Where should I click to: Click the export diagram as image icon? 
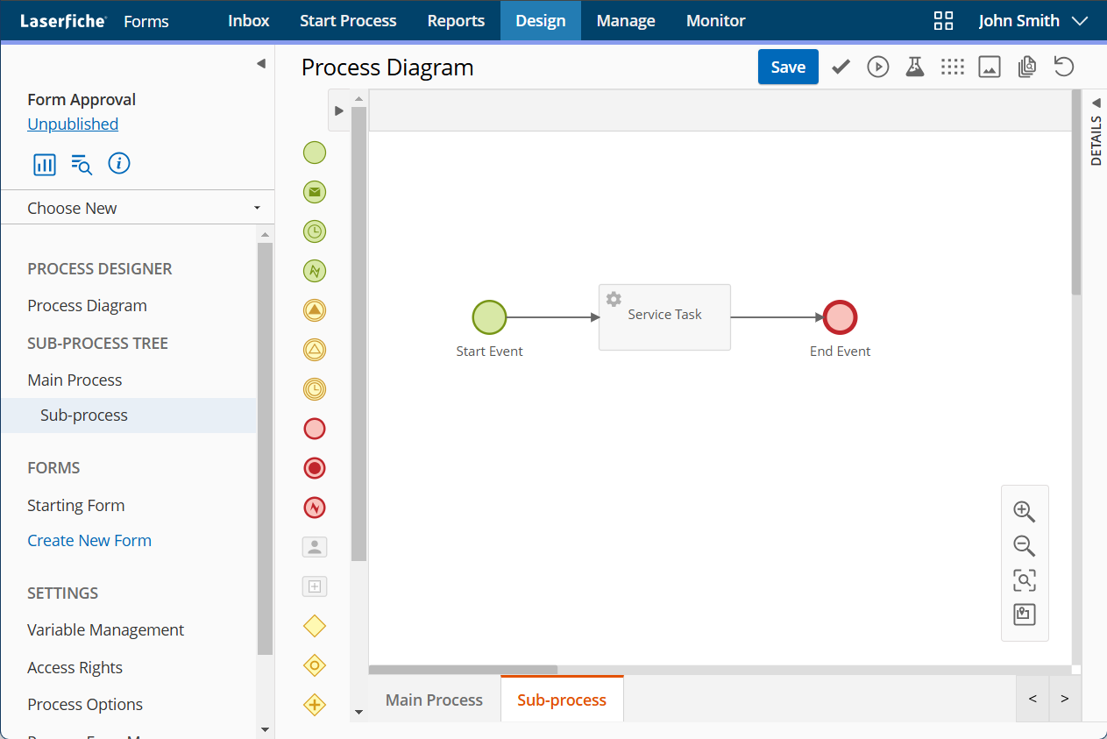tap(990, 68)
